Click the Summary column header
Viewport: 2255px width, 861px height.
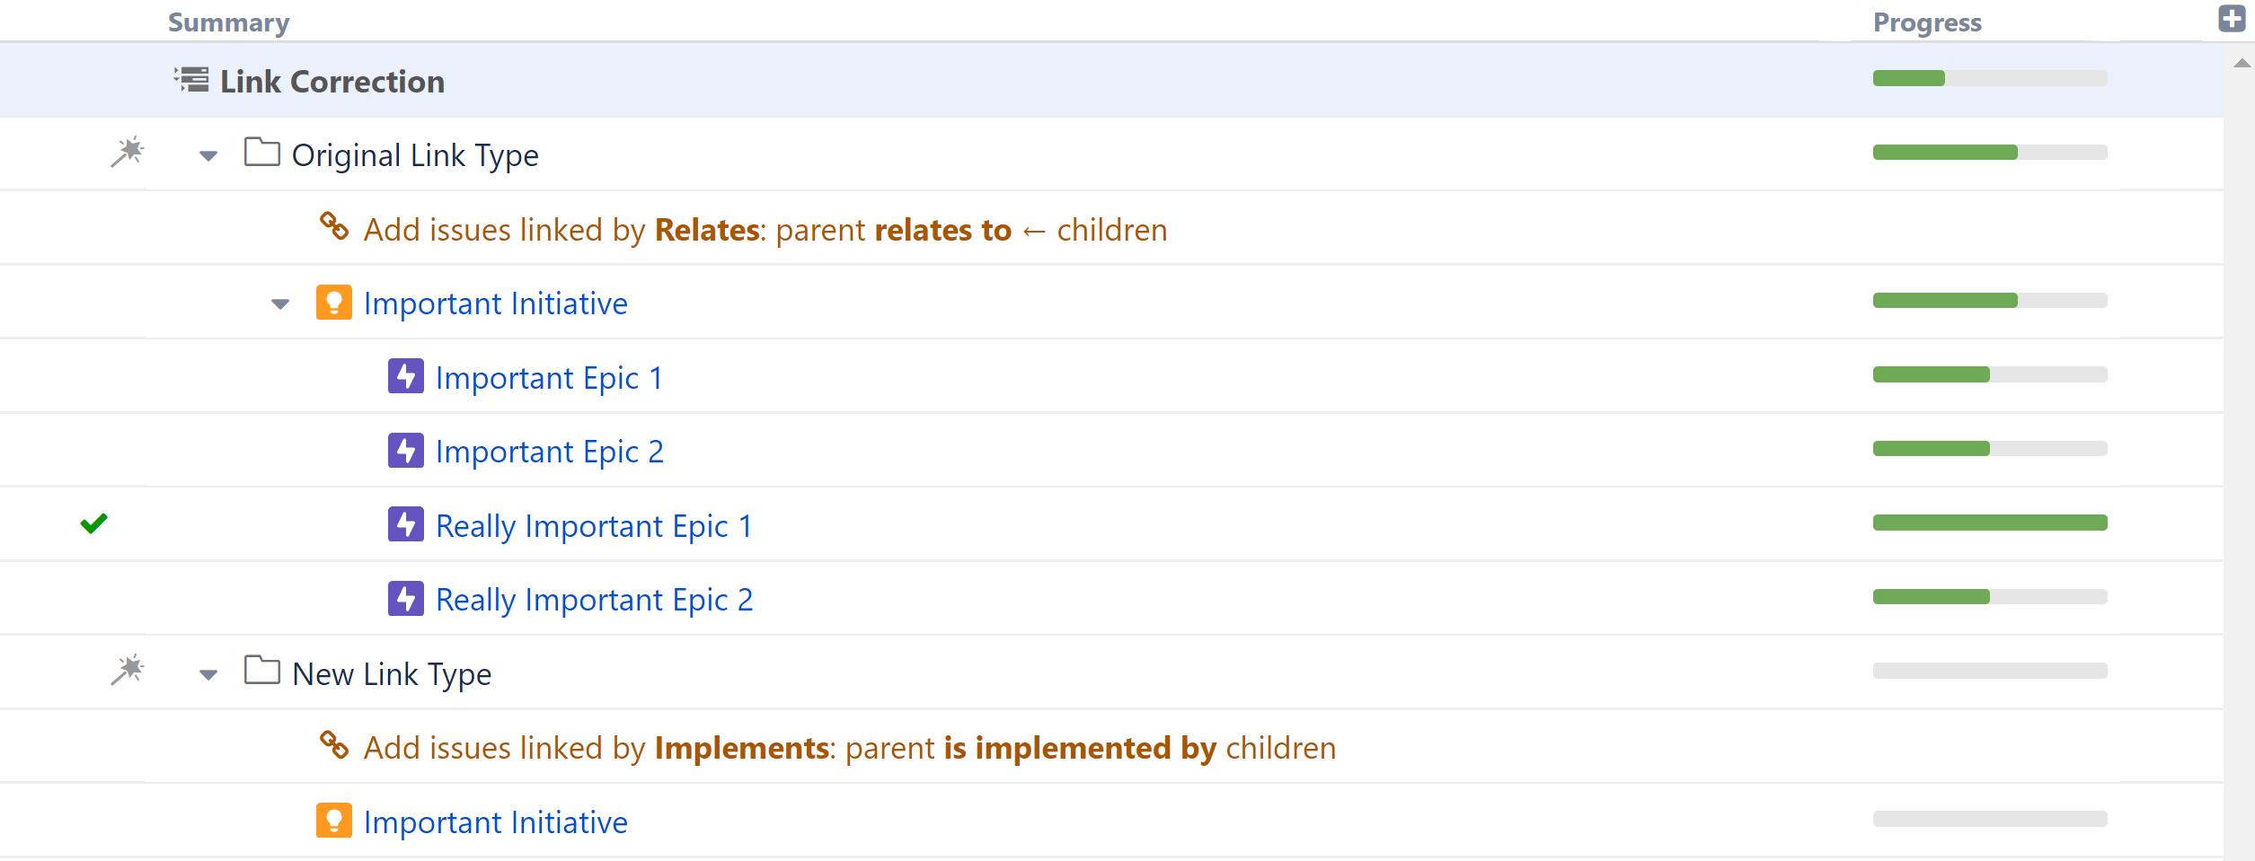point(228,22)
